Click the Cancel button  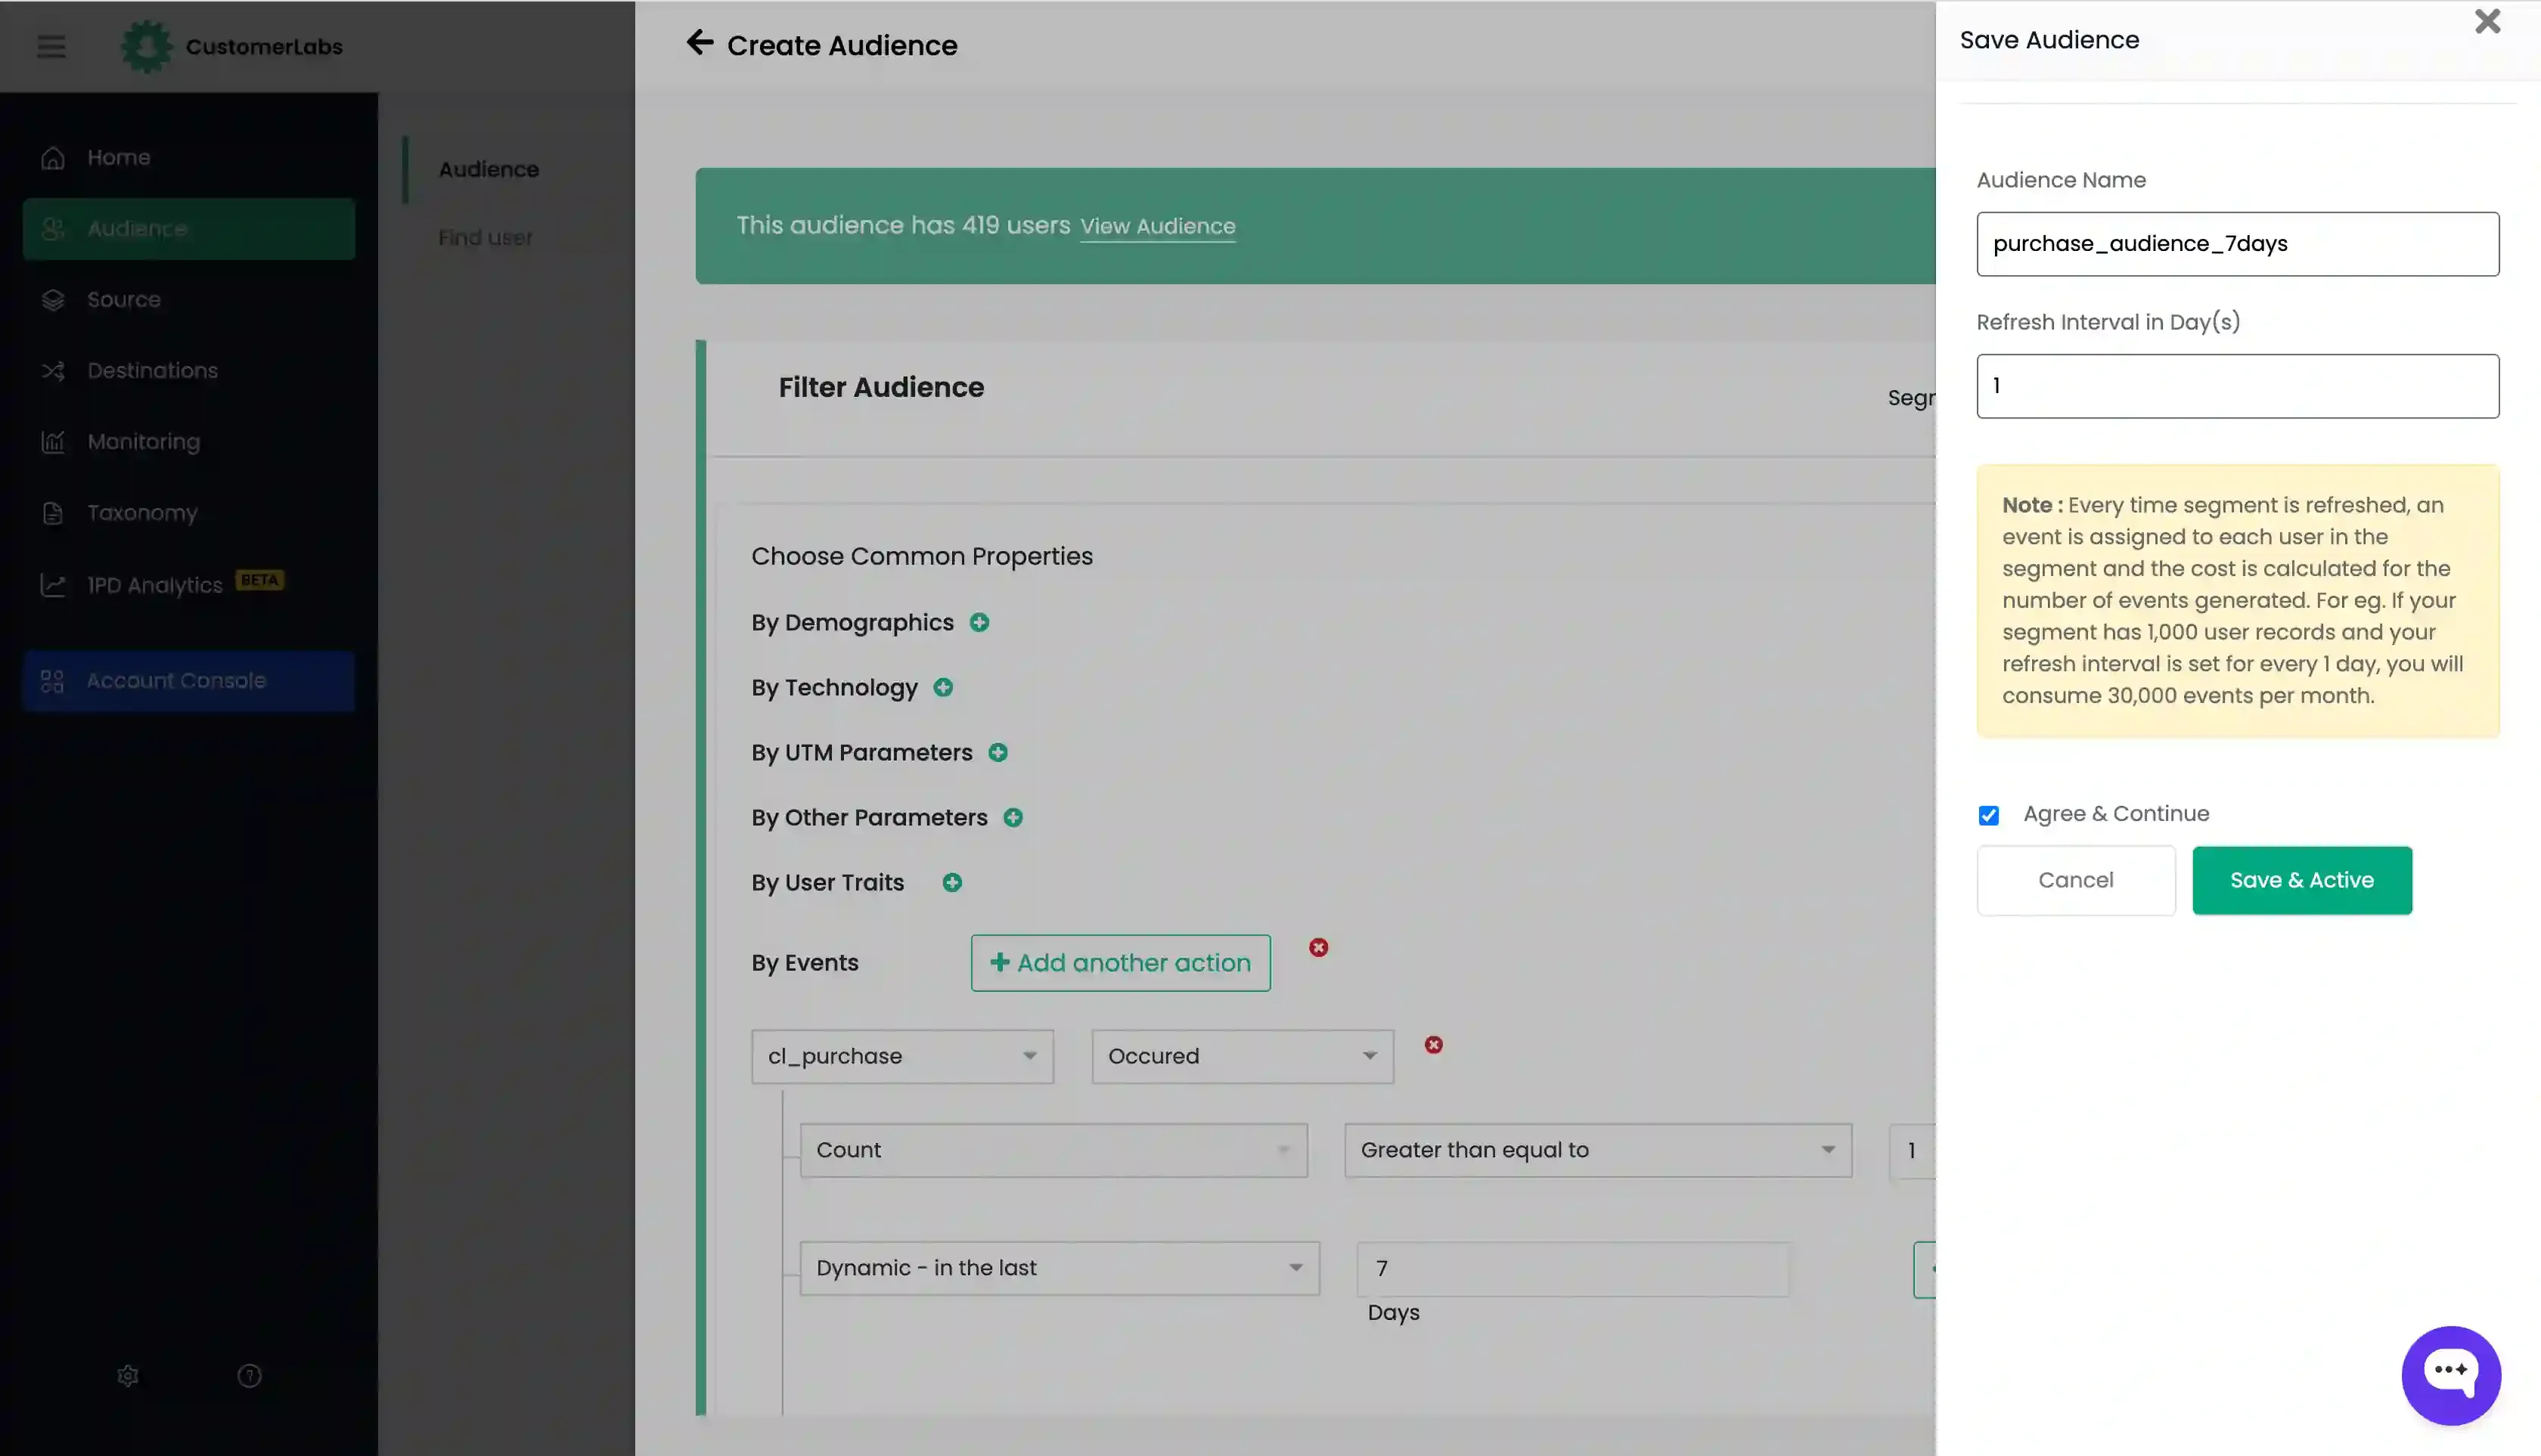pyautogui.click(x=2076, y=880)
